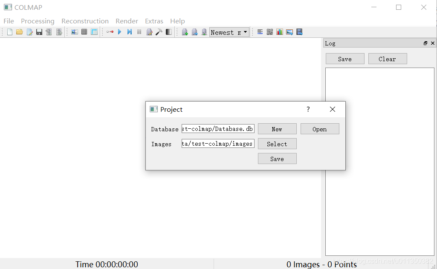Open Render options with the hammer icon

click(159, 31)
